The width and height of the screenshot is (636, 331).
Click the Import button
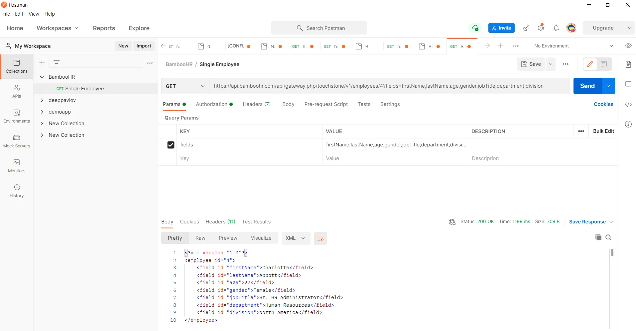click(144, 46)
